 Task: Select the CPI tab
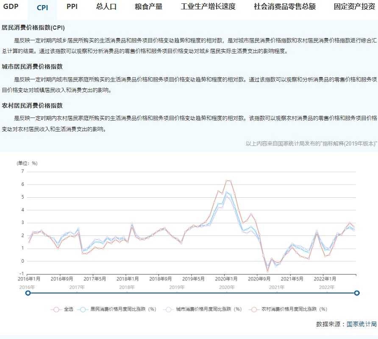tap(42, 8)
